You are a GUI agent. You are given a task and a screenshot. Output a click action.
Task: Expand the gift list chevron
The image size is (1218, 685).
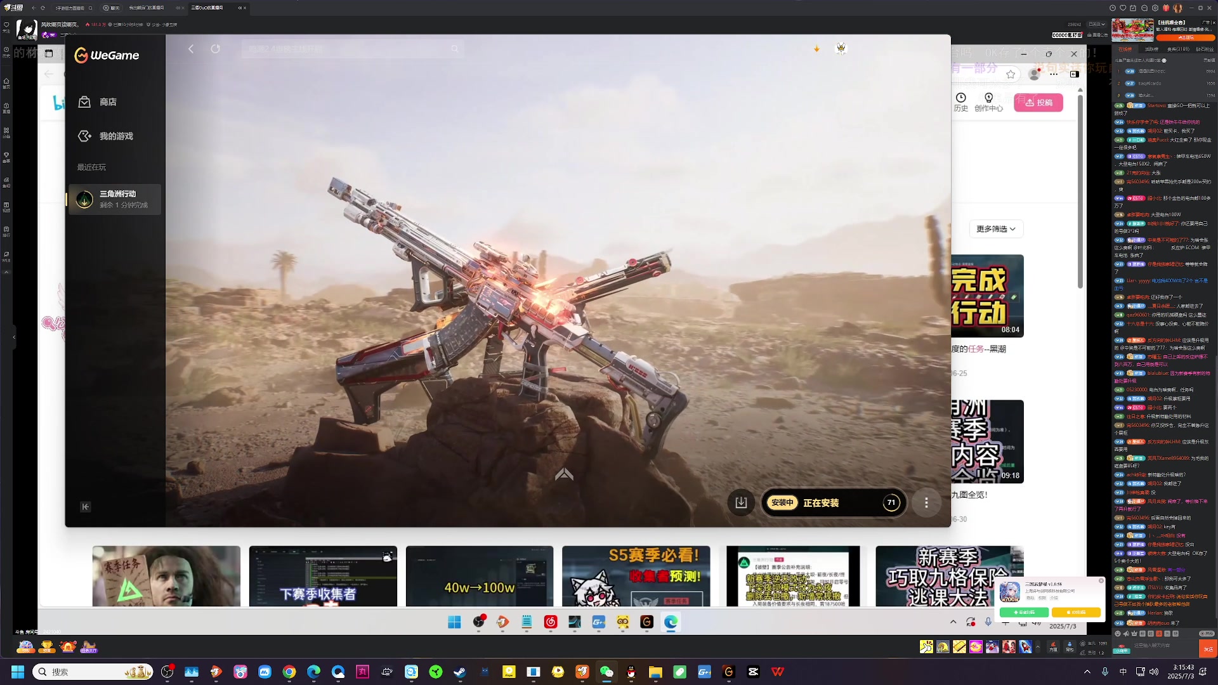1038,648
